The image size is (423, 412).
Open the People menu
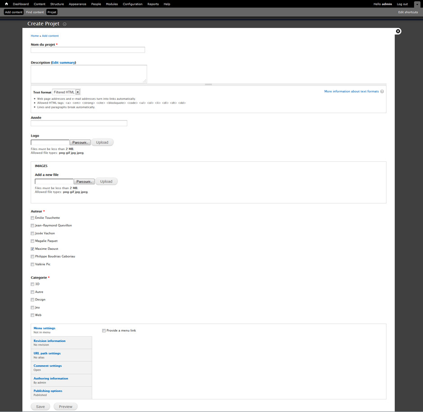point(96,4)
